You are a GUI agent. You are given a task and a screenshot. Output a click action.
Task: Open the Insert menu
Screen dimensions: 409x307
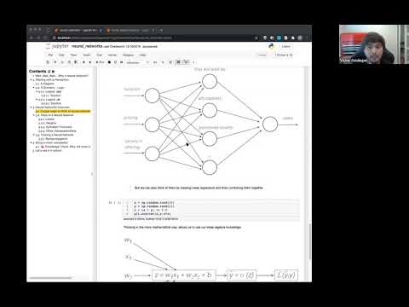tap(87, 55)
